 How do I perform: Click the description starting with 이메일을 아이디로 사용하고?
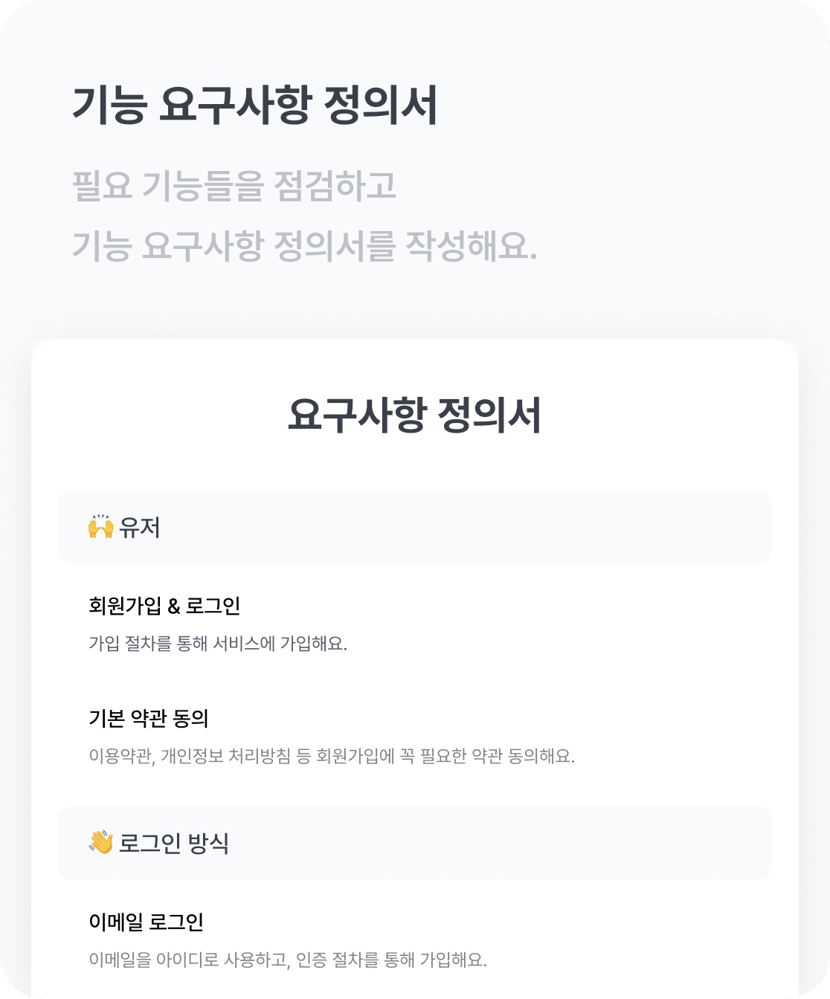(x=288, y=960)
